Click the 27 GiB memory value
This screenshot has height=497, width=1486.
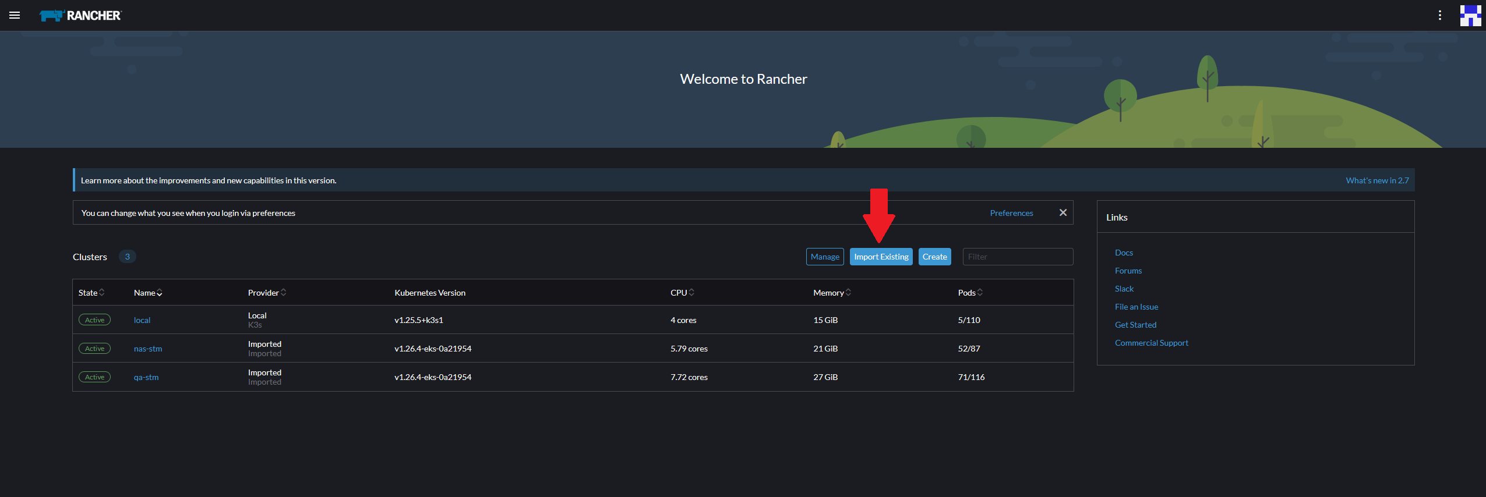click(x=825, y=377)
